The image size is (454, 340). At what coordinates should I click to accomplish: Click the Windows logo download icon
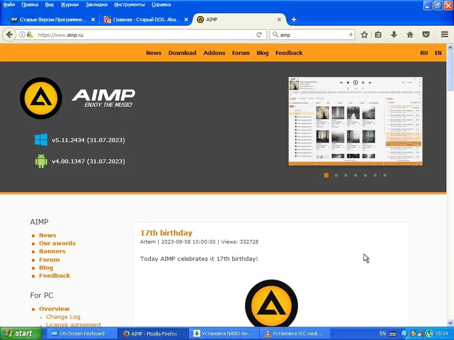pos(41,139)
